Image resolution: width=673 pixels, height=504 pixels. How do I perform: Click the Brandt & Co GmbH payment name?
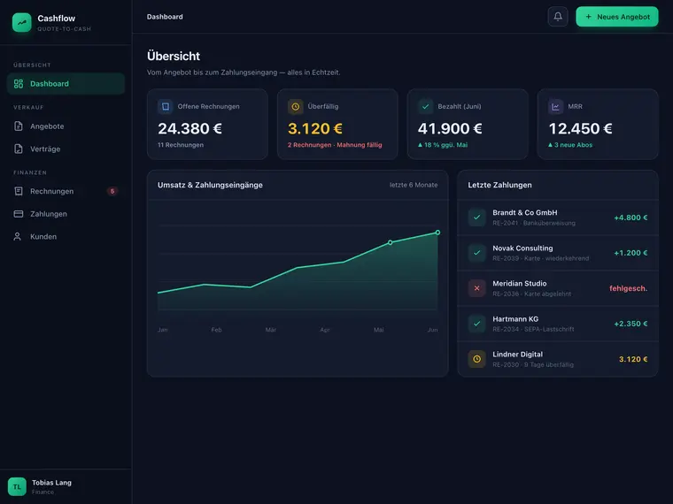pyautogui.click(x=525, y=212)
